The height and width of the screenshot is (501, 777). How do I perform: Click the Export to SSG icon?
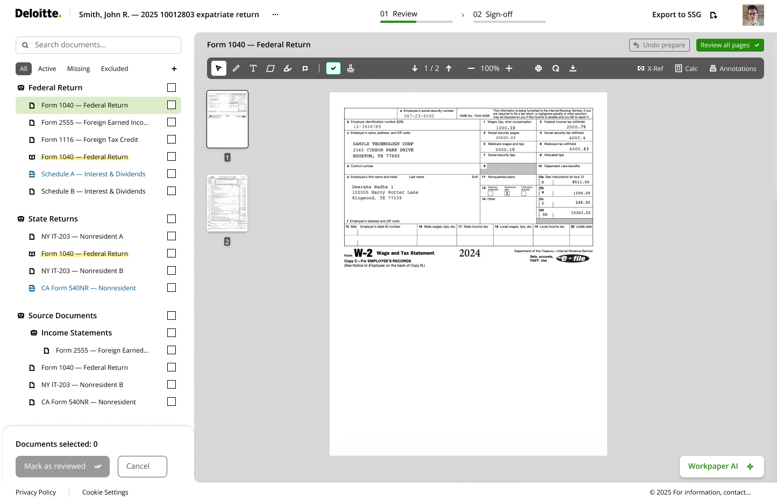tap(714, 15)
